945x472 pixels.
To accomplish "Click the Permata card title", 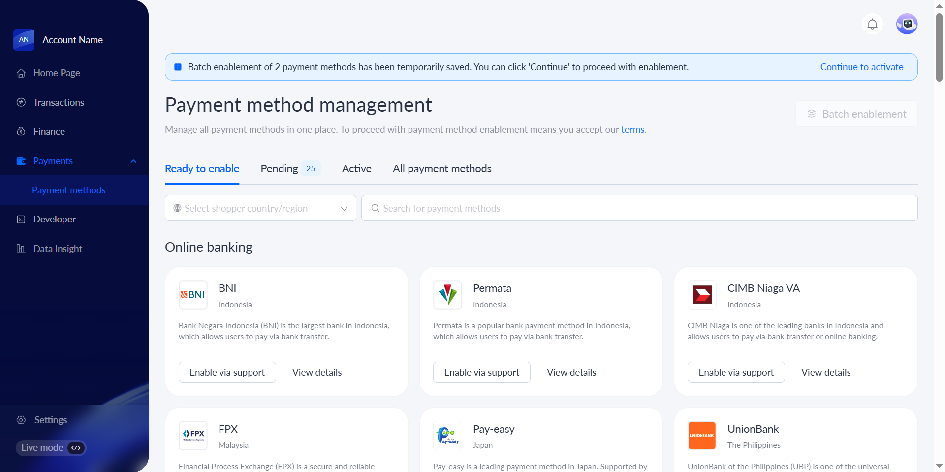I will coord(492,288).
